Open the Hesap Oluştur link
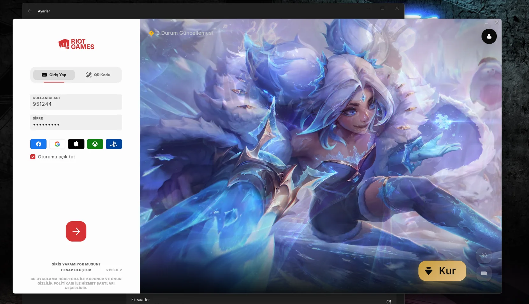Image resolution: width=529 pixels, height=304 pixels. pyautogui.click(x=76, y=270)
